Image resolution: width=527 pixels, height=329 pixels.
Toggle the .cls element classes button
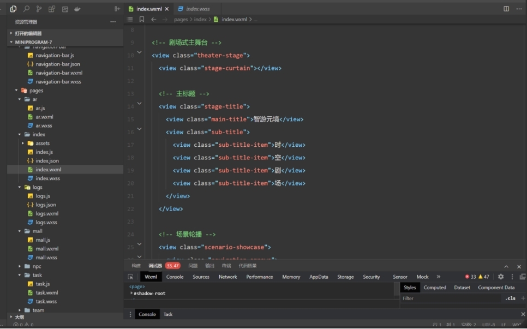pyautogui.click(x=510, y=298)
